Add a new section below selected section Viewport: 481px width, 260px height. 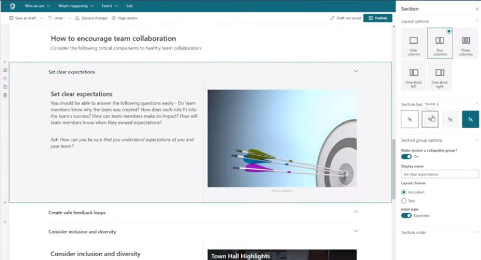coord(5,203)
